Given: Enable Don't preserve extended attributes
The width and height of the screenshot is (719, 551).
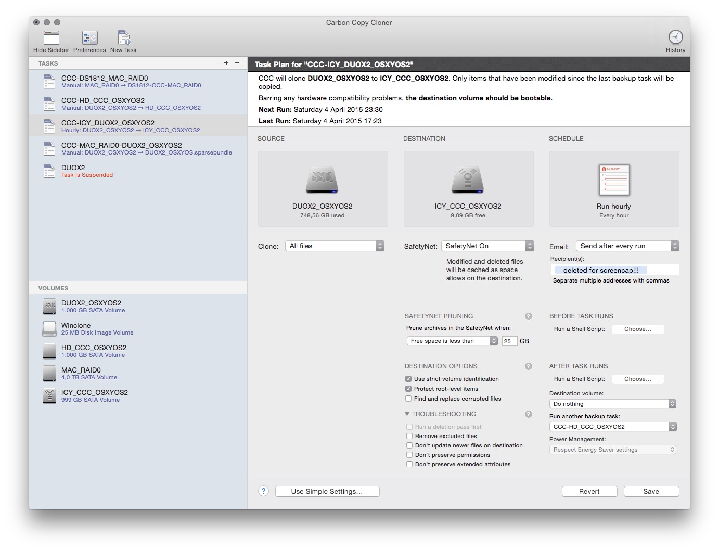Looking at the screenshot, I should [x=409, y=464].
